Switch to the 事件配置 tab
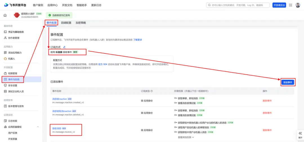Viewport: 304px width, 142px height. [52, 23]
